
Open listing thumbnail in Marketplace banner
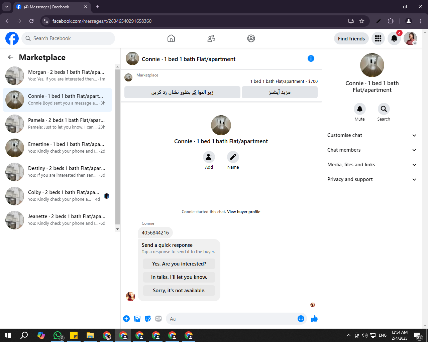pos(128,77)
